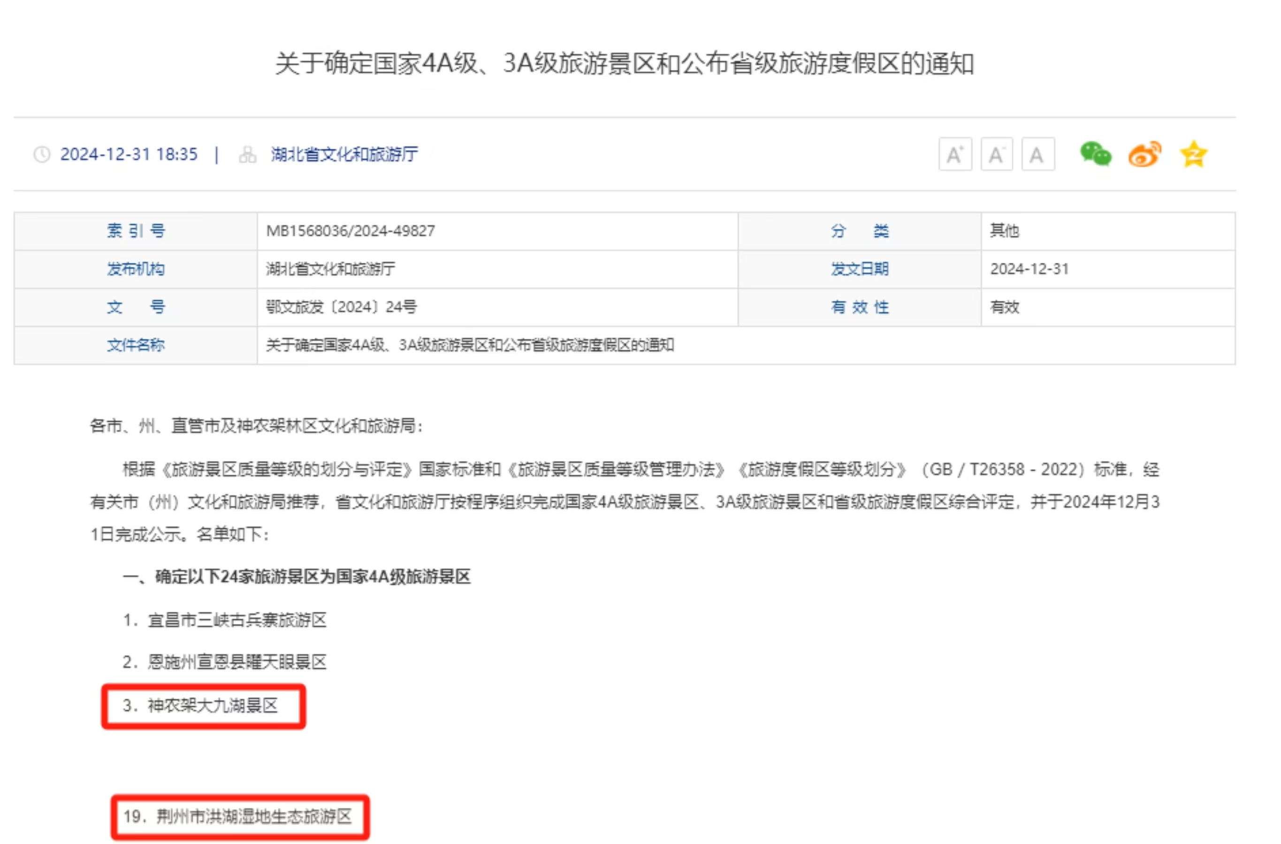Click the 索引号 table label
Image resolution: width=1281 pixels, height=844 pixels.
pyautogui.click(x=136, y=231)
